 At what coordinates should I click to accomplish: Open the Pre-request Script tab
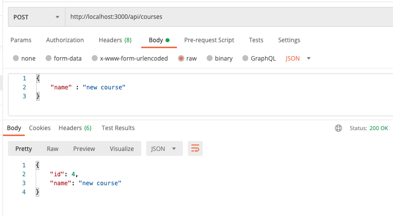[209, 40]
